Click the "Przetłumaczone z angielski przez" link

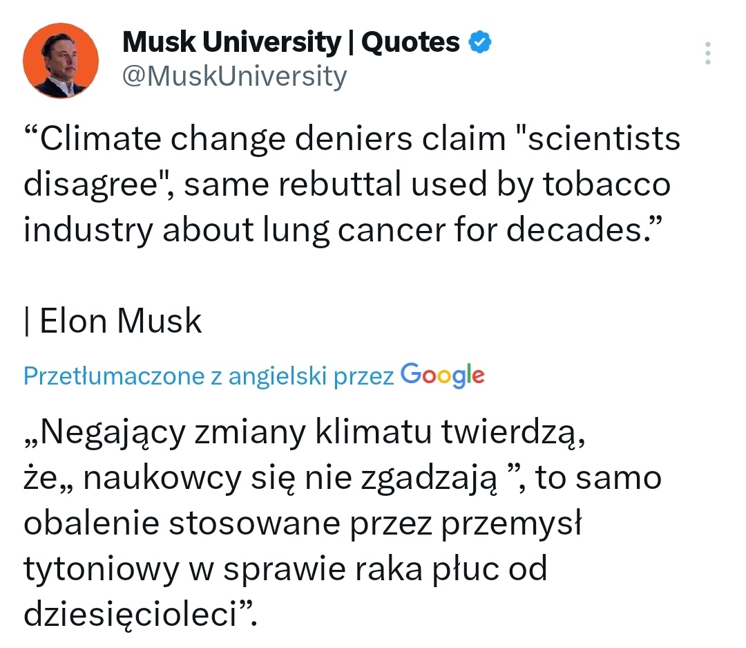(x=209, y=376)
